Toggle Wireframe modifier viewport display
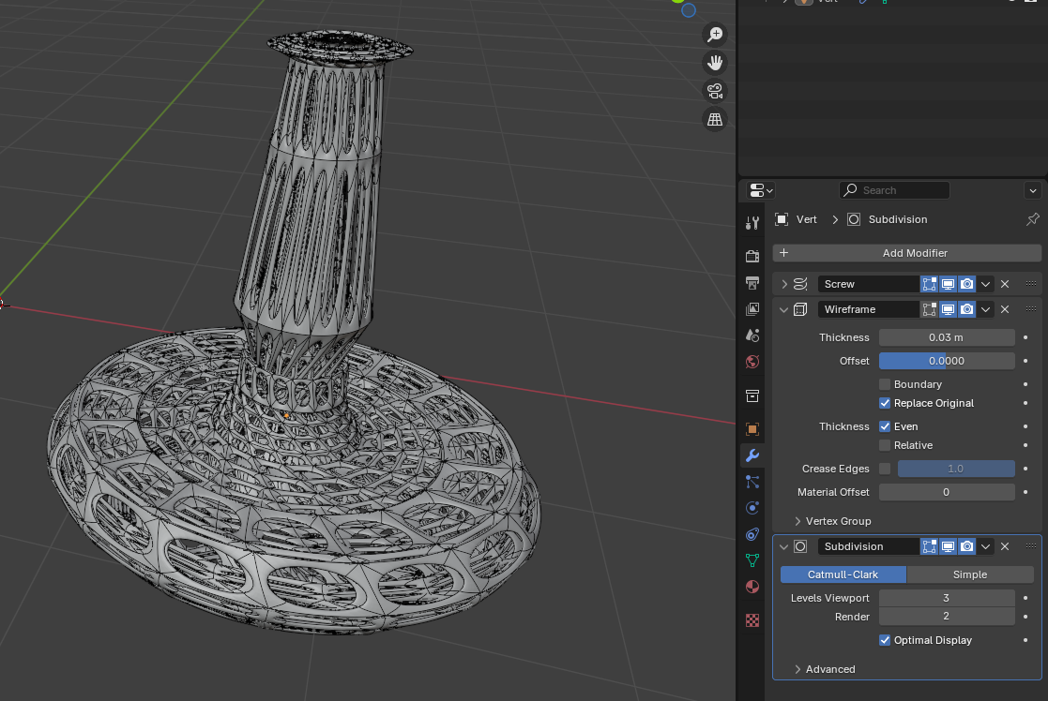The image size is (1048, 701). tap(948, 310)
